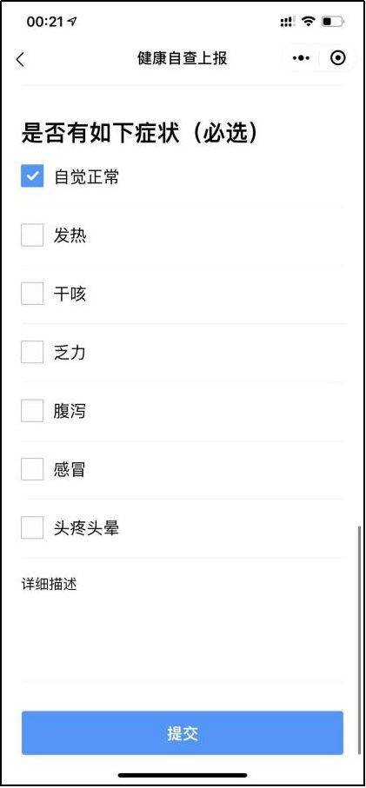366x788 pixels.
Task: Tap the cellular signal icon
Action: (287, 22)
